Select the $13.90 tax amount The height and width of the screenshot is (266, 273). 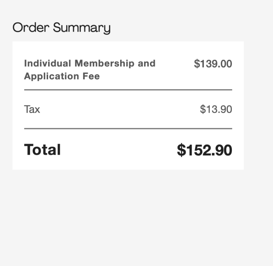pyautogui.click(x=216, y=109)
